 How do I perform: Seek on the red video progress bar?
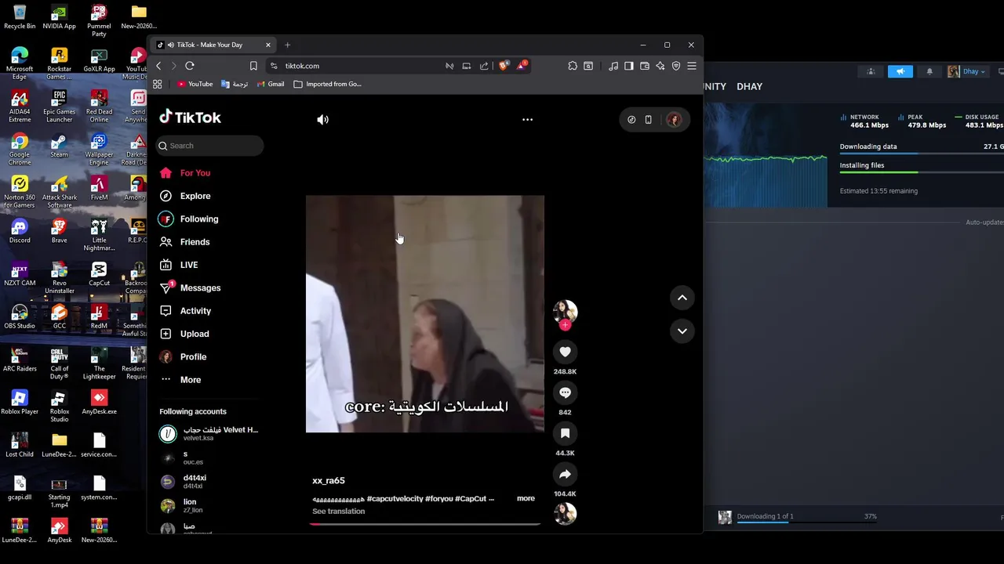424,523
